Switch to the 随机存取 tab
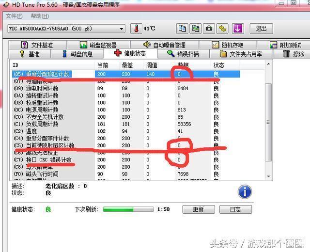Screen dimensions: 310x252 click(228, 45)
